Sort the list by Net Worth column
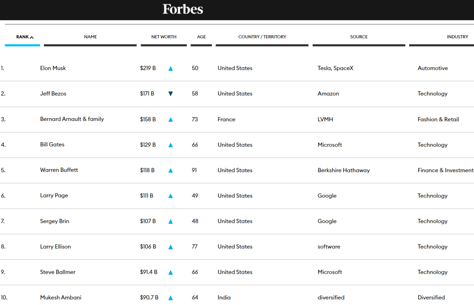 (x=164, y=37)
